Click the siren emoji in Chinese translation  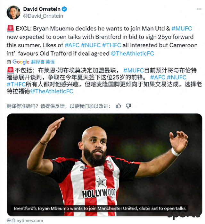[x=10, y=70]
